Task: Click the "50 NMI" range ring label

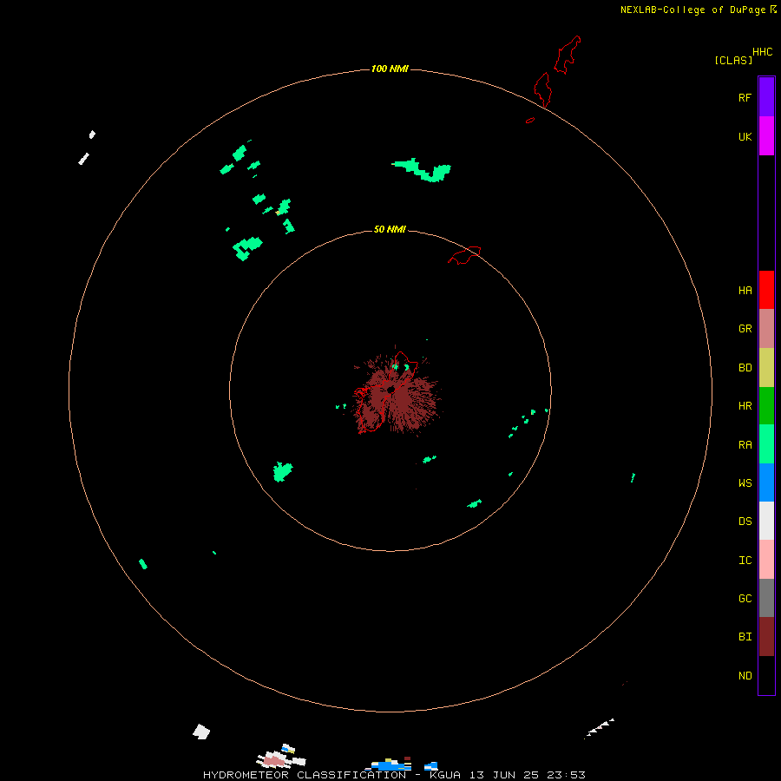Action: [x=390, y=229]
